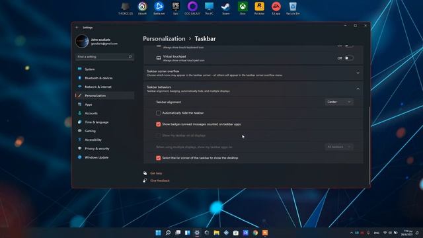Select Accounts in the sidebar
423x238 pixels.
tap(104, 113)
